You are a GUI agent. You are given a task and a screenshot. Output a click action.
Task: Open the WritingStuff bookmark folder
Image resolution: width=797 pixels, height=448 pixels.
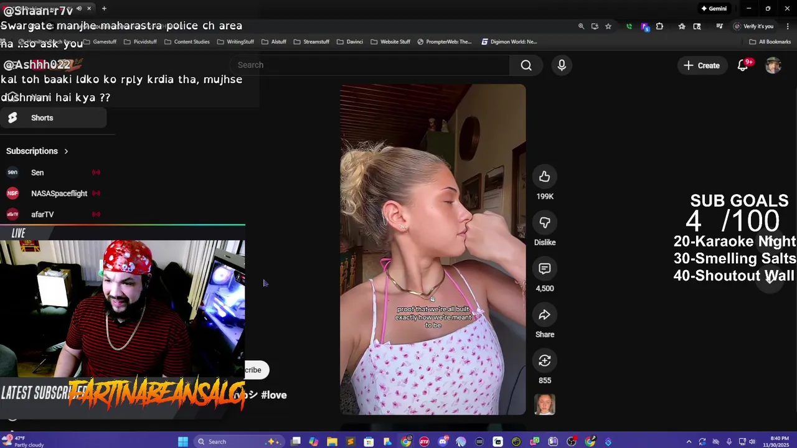point(235,42)
